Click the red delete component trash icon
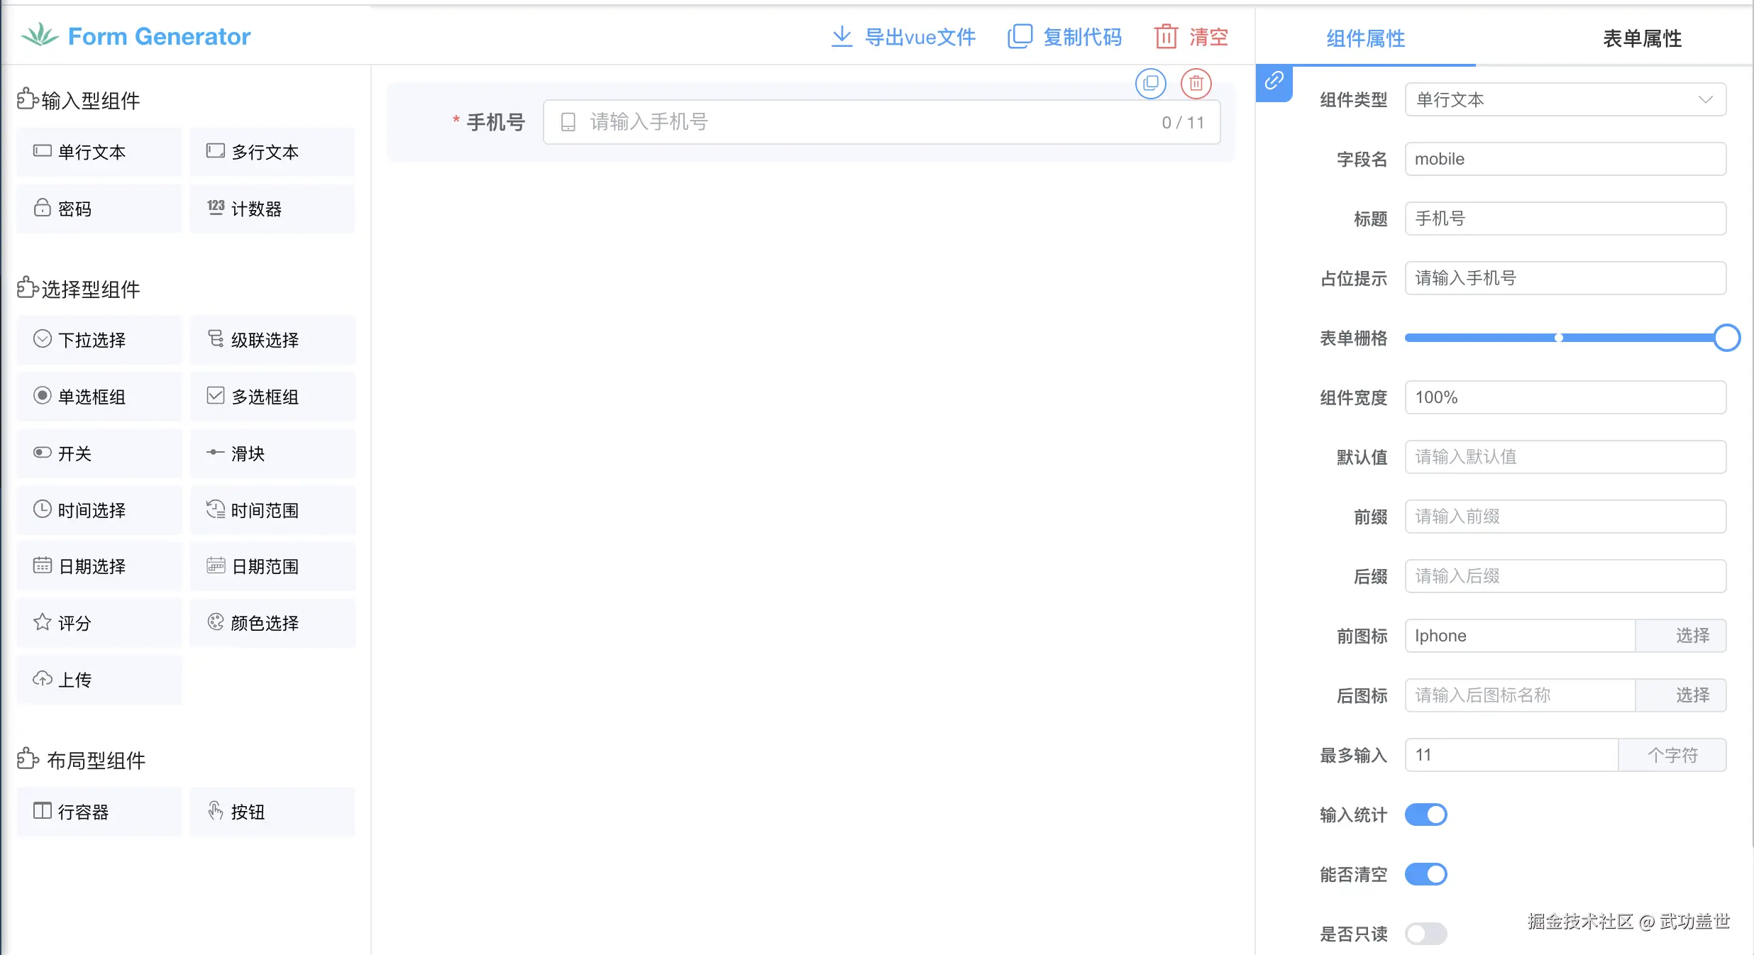Screen dimensions: 1754x955 pos(1196,84)
